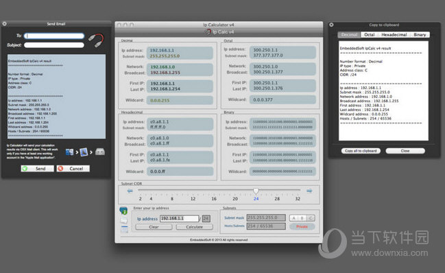Select address class B segment
This screenshot has width=445, height=273.
tap(302, 218)
